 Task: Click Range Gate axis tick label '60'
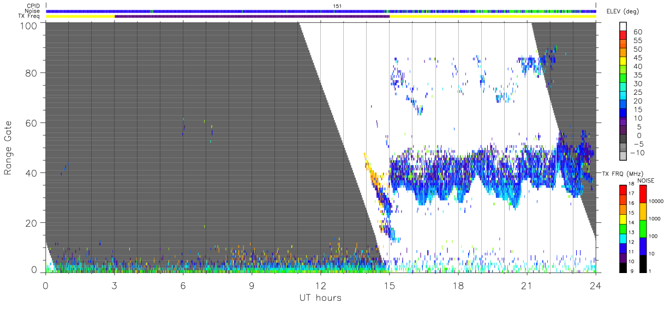pos(32,123)
